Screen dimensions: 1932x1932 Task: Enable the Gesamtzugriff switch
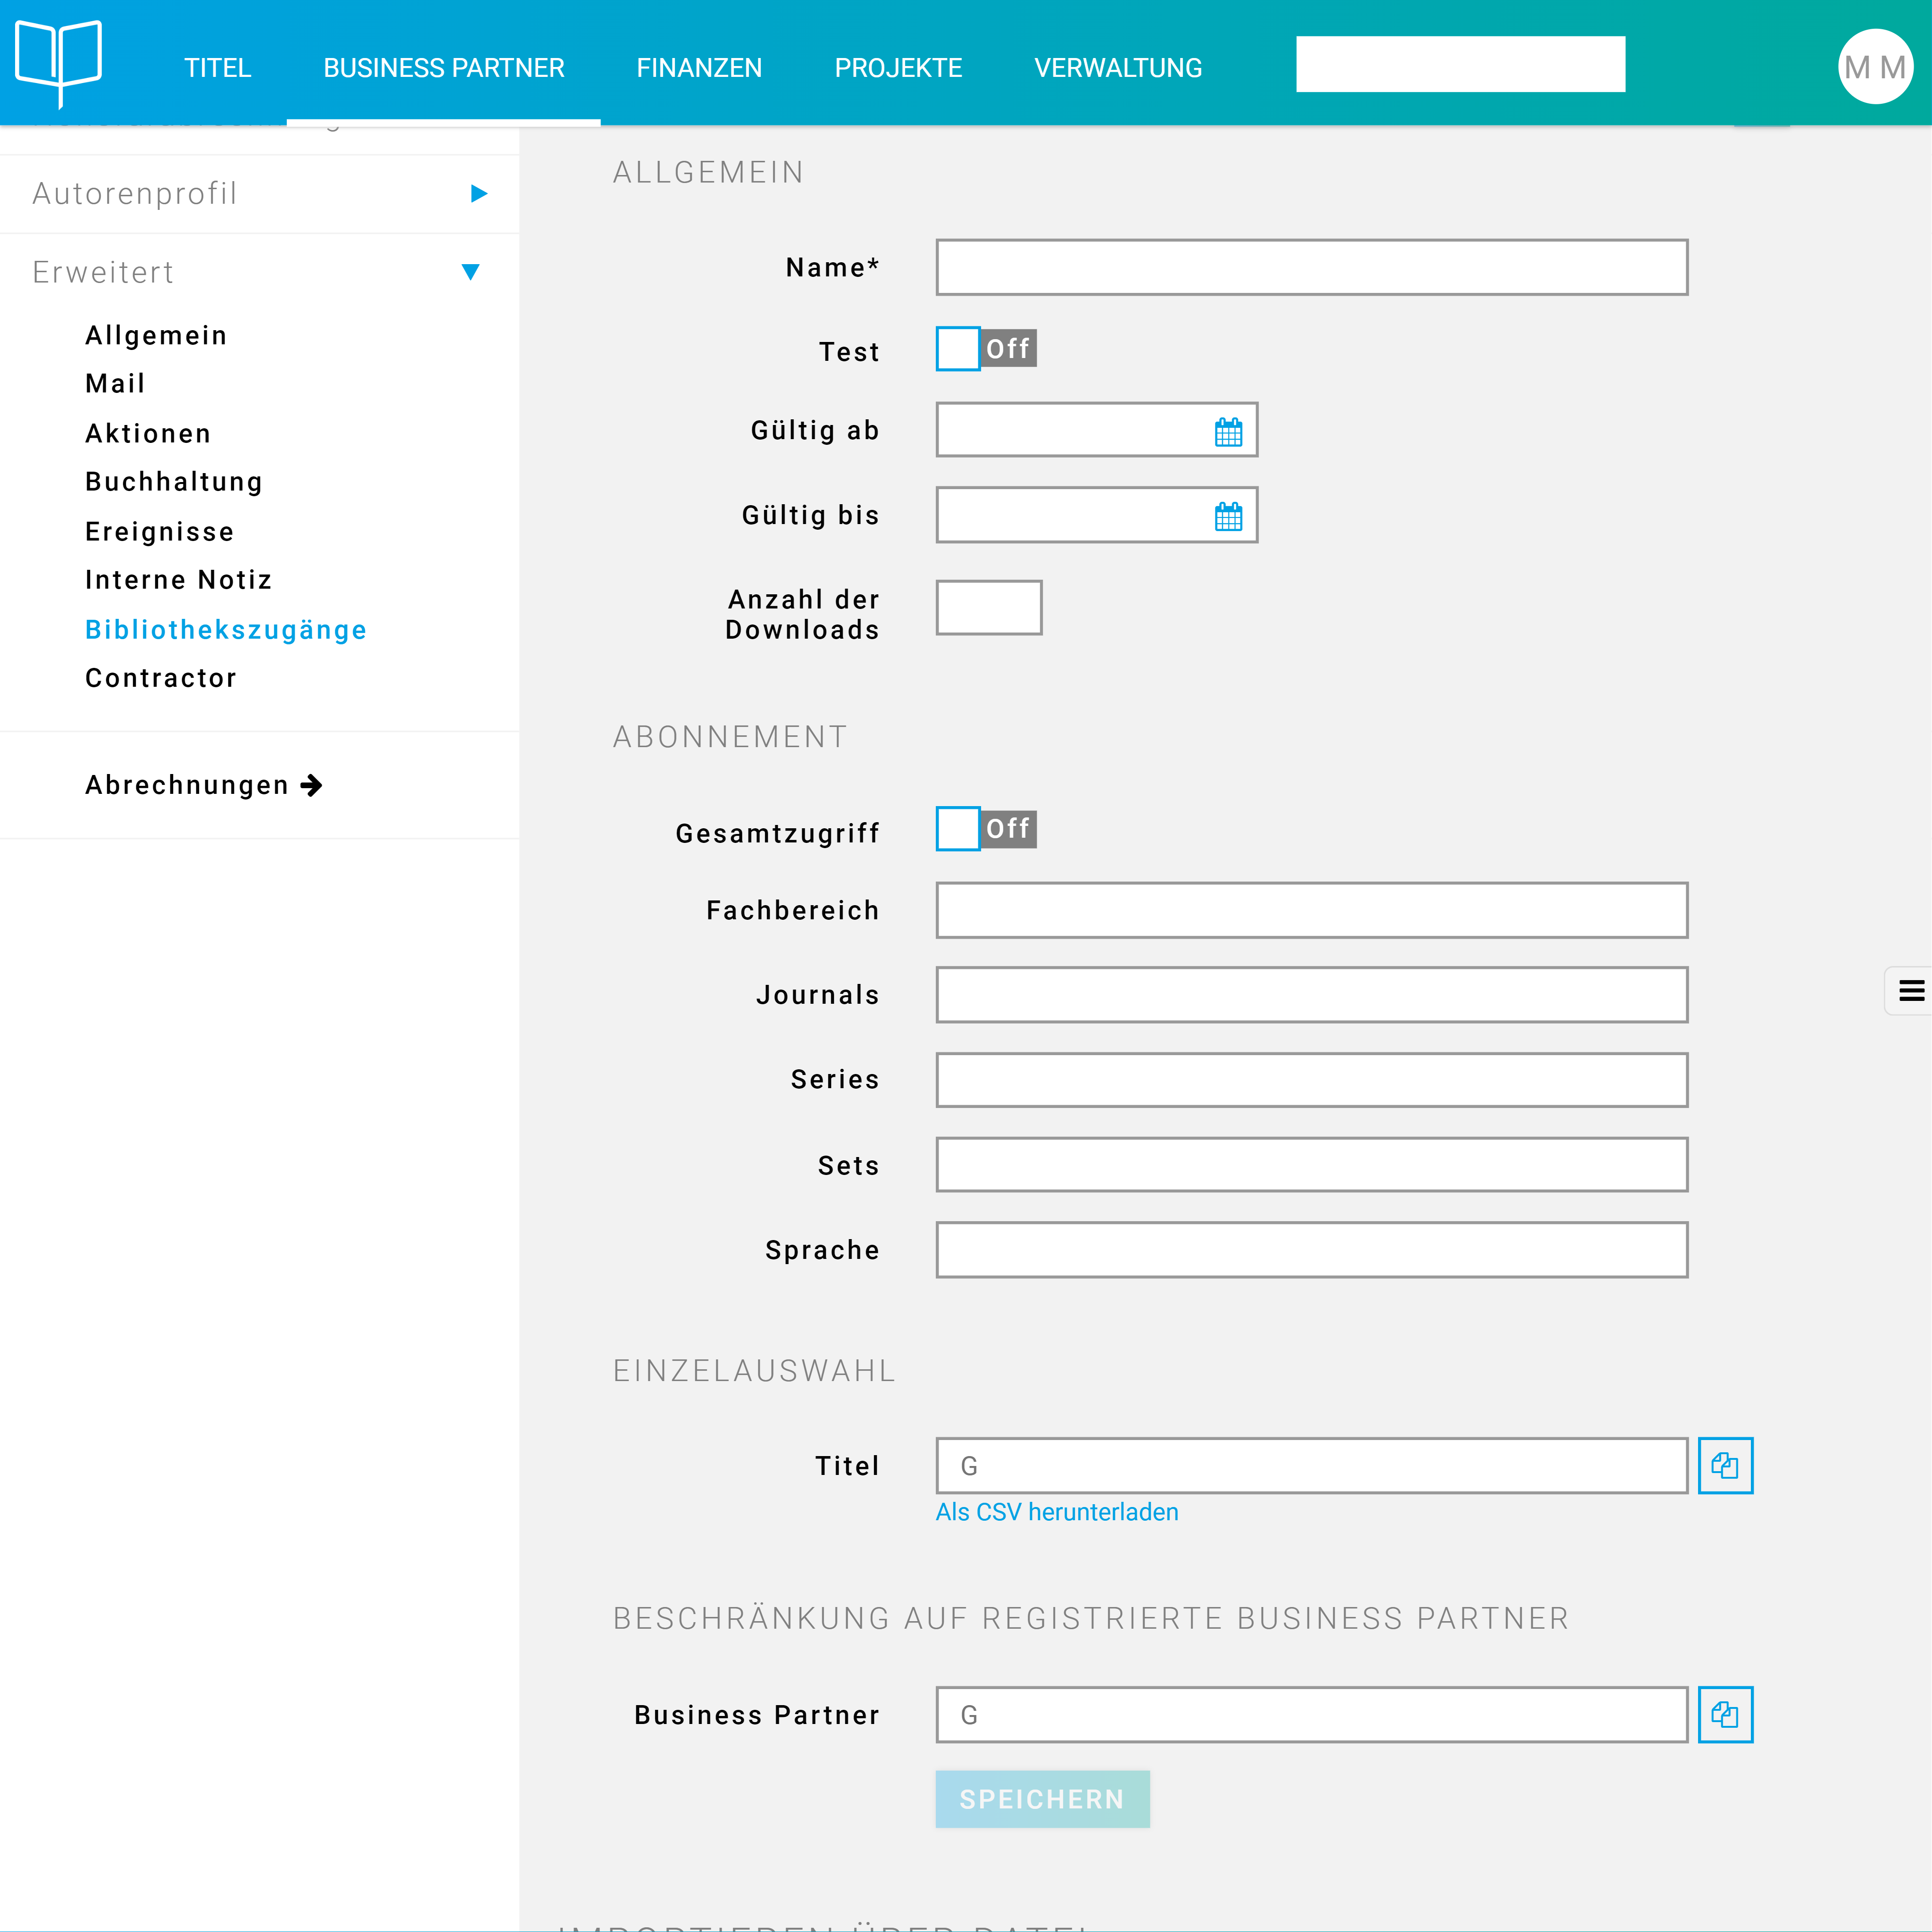[x=985, y=829]
